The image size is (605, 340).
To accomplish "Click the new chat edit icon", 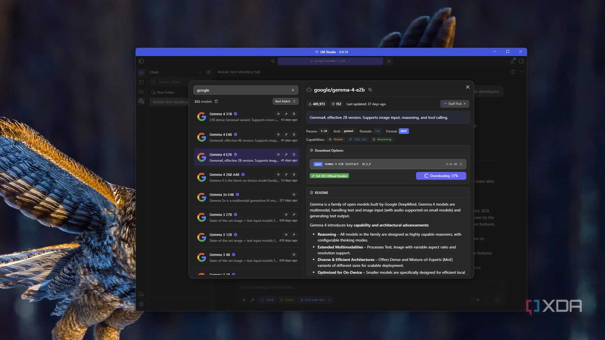I will 209,72.
